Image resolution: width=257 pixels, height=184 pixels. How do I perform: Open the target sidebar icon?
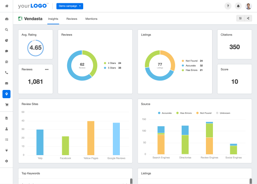click(7, 62)
